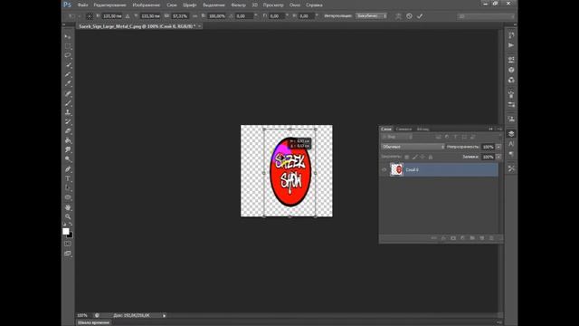Viewport: 579px width, 326px height.
Task: Select the Hand tool
Action: [68, 207]
